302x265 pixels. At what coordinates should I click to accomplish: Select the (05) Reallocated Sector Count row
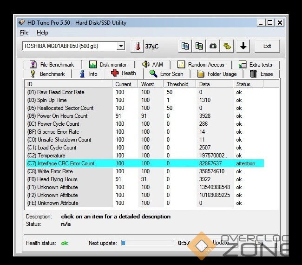144,108
